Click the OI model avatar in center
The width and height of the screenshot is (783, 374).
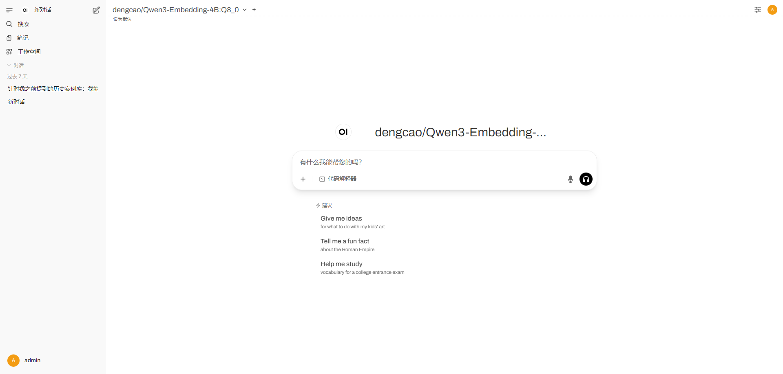click(343, 132)
